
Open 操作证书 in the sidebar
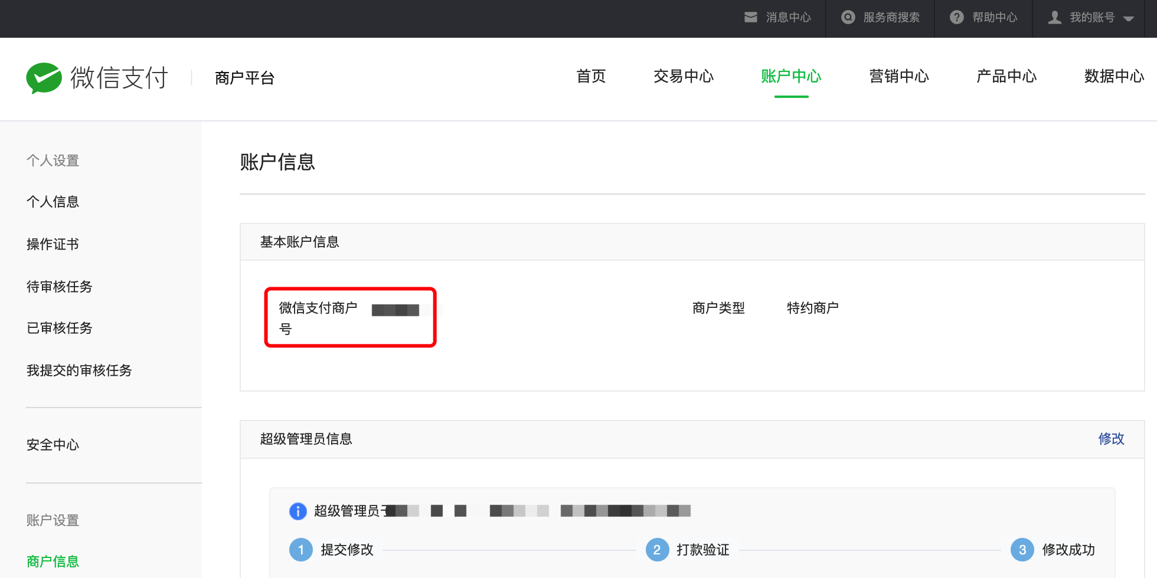(x=53, y=244)
